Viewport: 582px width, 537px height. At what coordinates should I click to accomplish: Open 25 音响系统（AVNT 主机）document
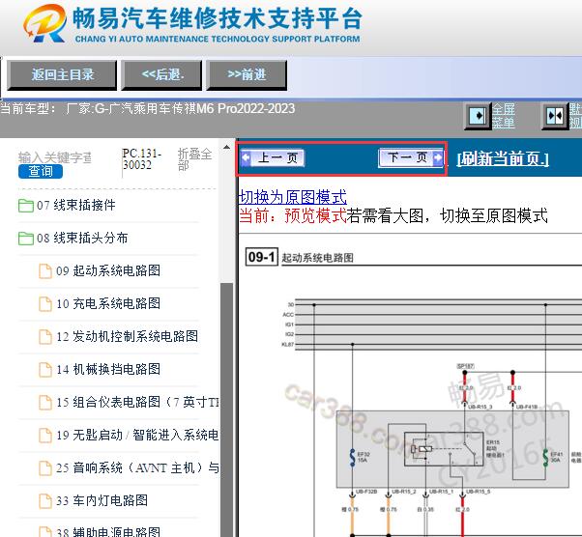137,467
